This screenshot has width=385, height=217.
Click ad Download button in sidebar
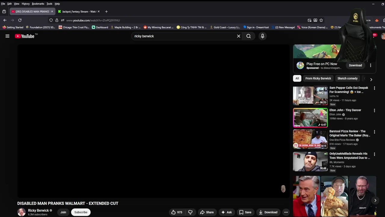[356, 65]
